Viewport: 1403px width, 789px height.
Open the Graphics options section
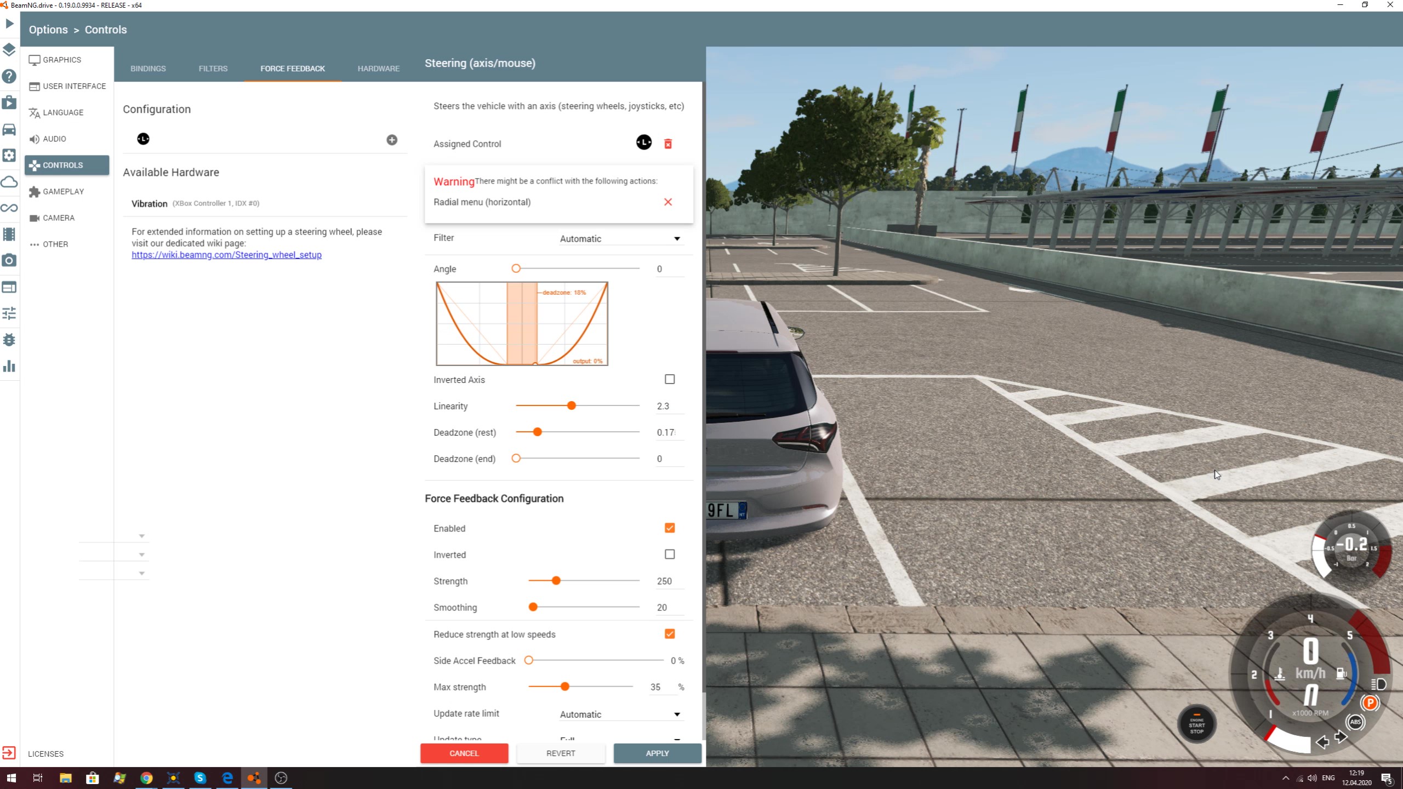click(66, 60)
